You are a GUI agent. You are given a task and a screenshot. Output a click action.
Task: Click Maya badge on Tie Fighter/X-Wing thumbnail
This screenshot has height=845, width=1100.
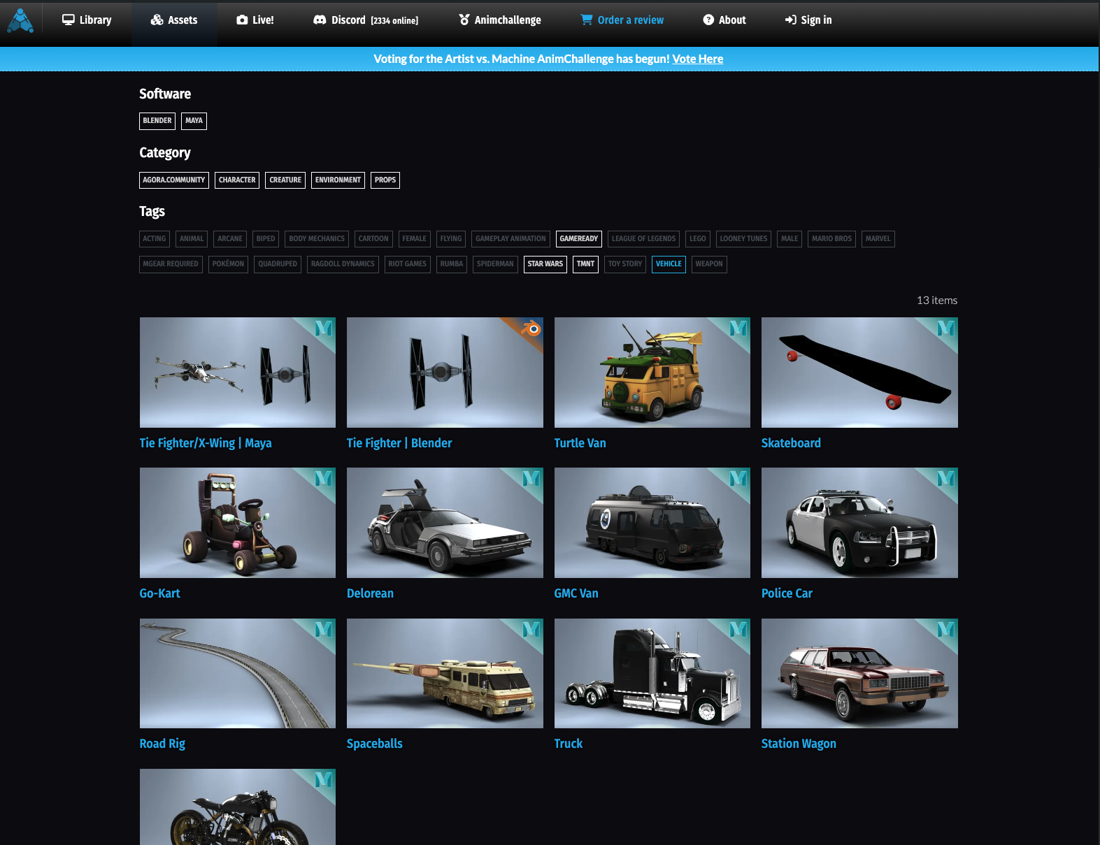(x=323, y=327)
